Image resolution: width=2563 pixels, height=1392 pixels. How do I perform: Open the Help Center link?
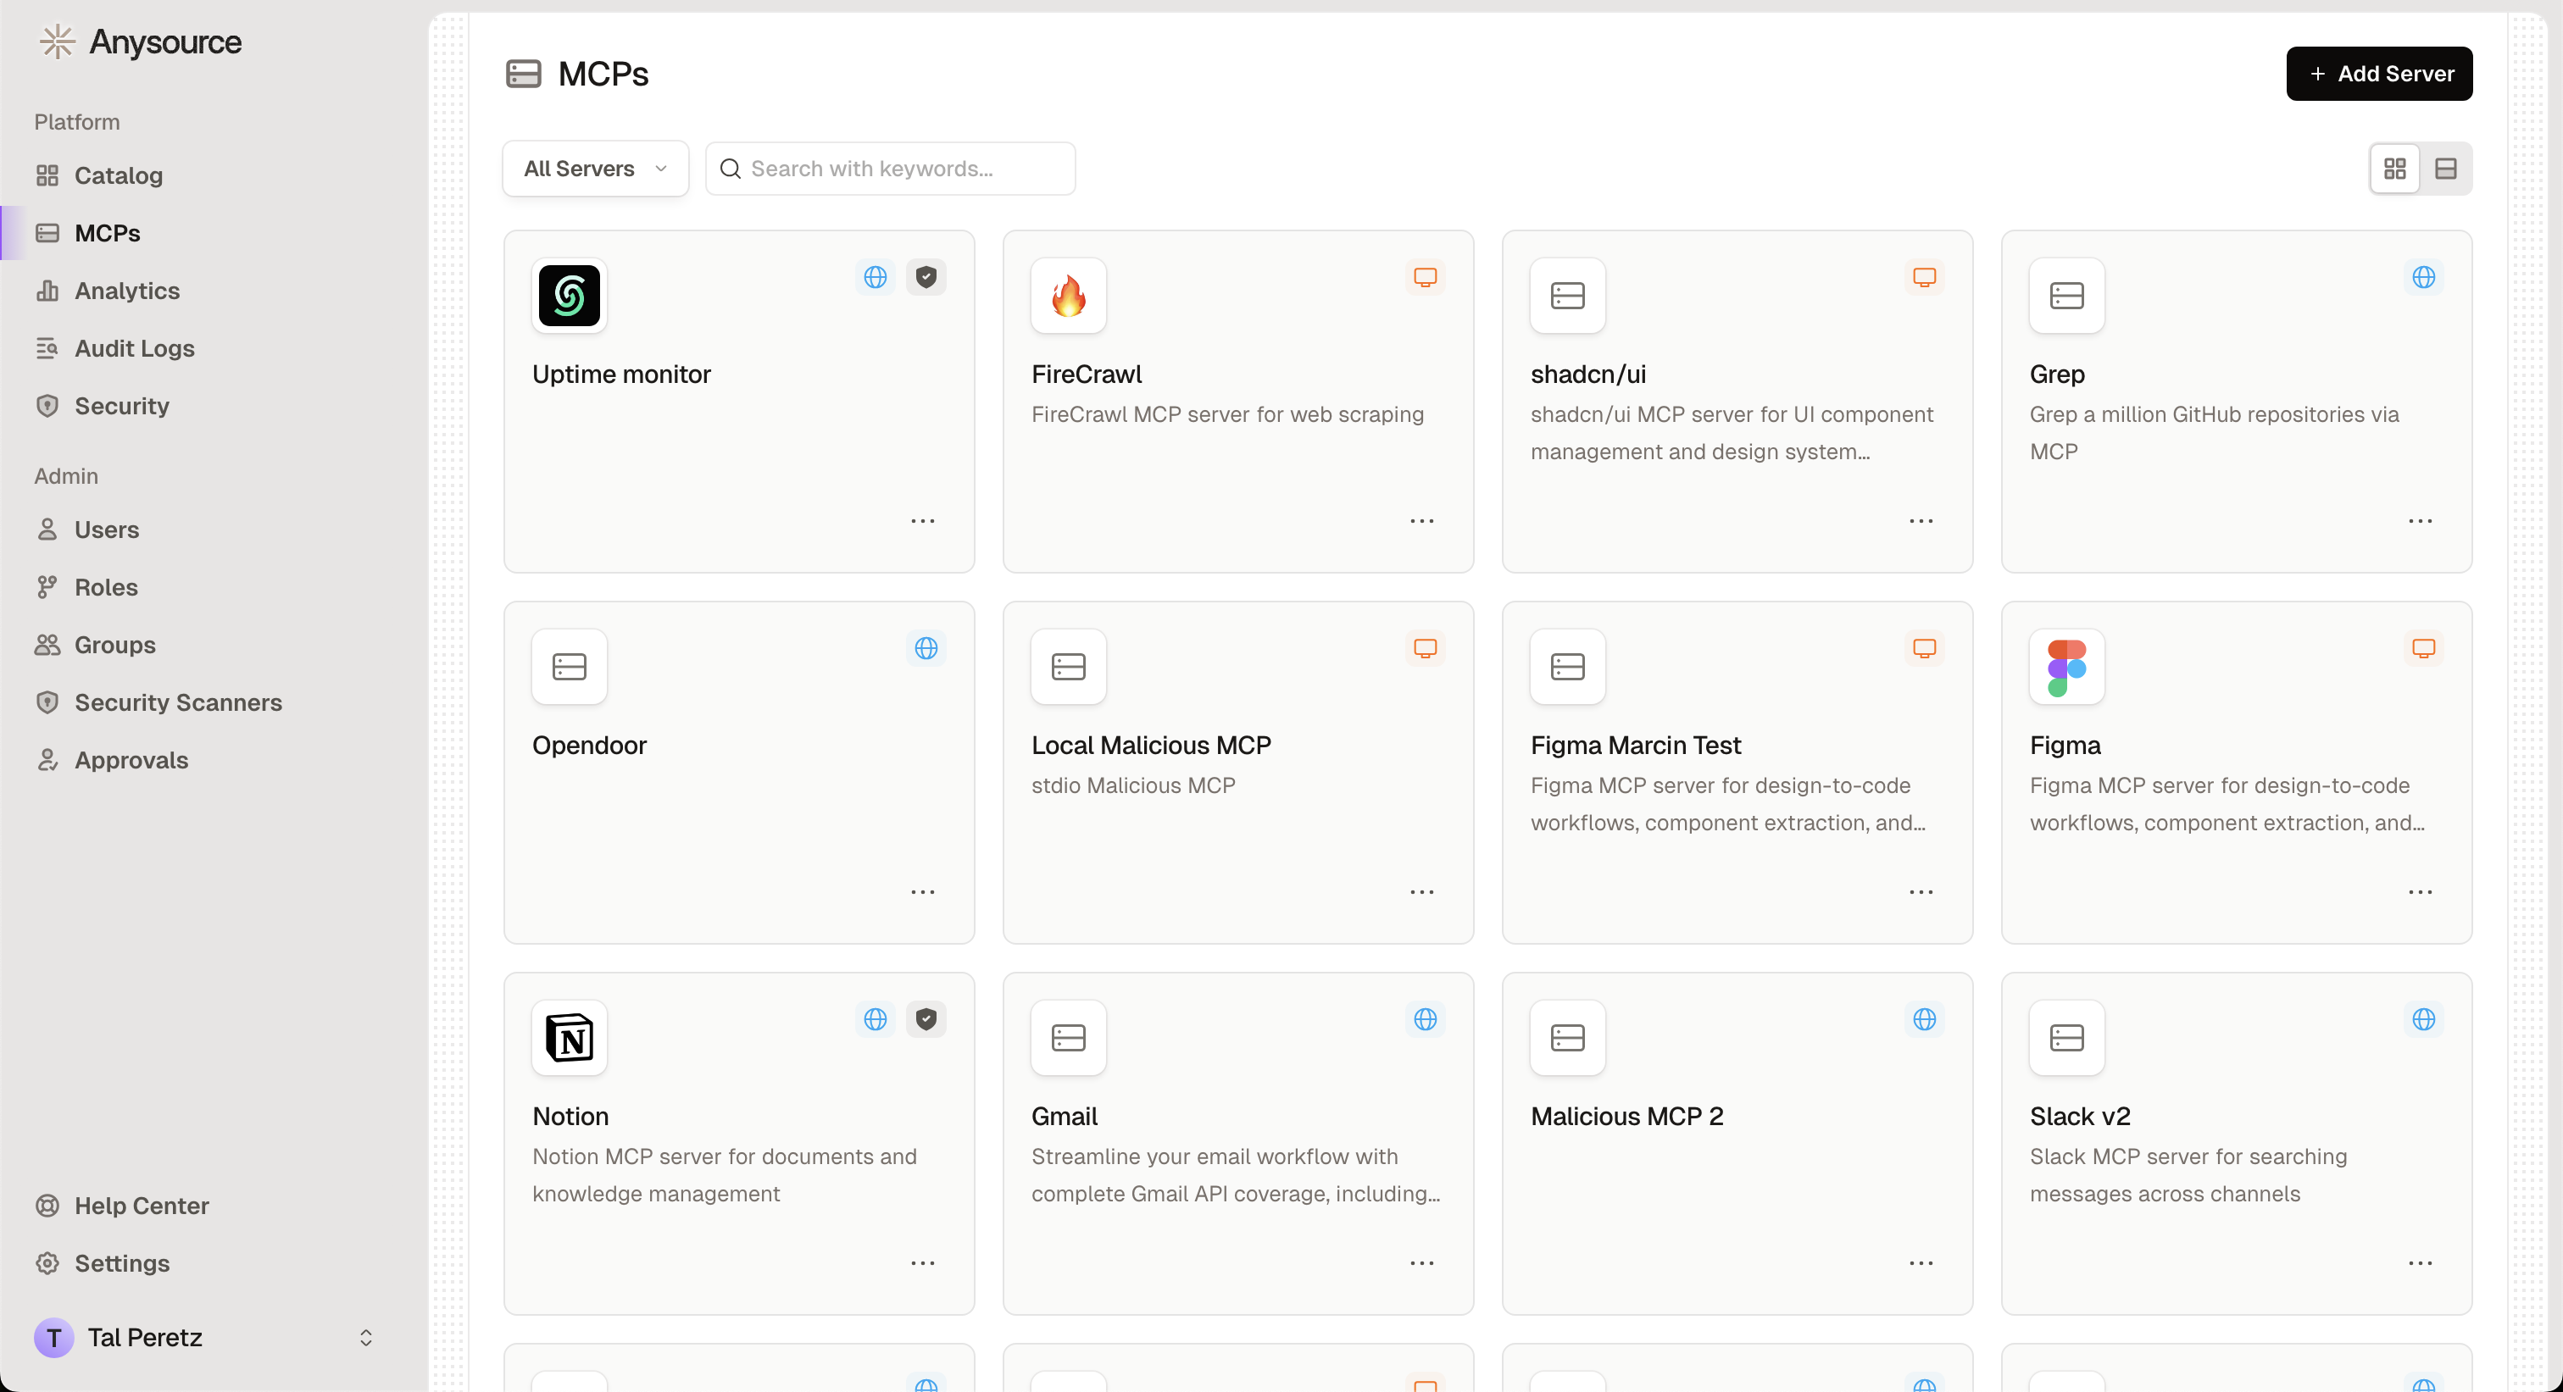click(x=142, y=1205)
